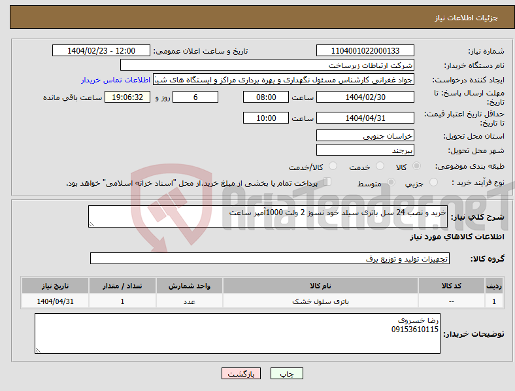
Task: Click the بازگشت (back) button
Action: pyautogui.click(x=241, y=373)
